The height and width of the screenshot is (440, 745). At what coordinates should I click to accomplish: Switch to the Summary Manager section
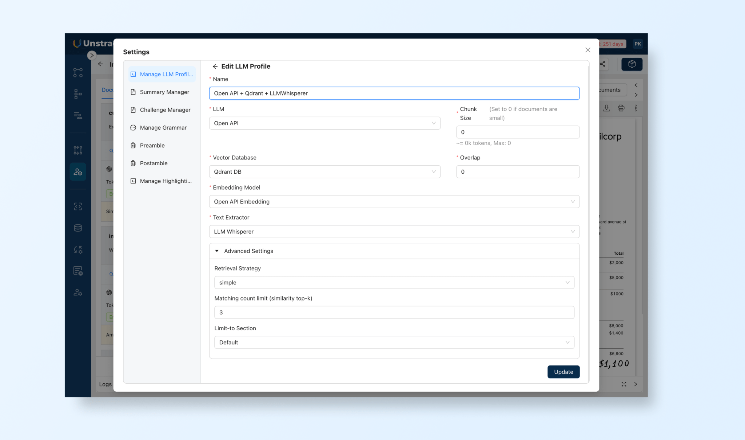coord(164,92)
